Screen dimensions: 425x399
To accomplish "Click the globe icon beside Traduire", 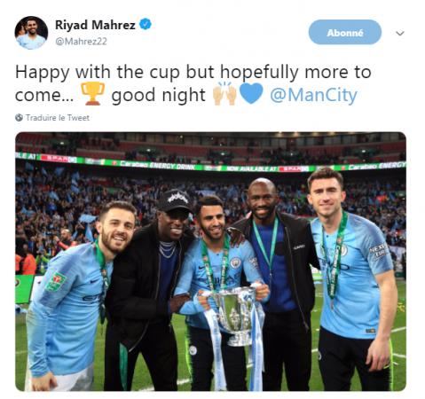I will (x=19, y=118).
